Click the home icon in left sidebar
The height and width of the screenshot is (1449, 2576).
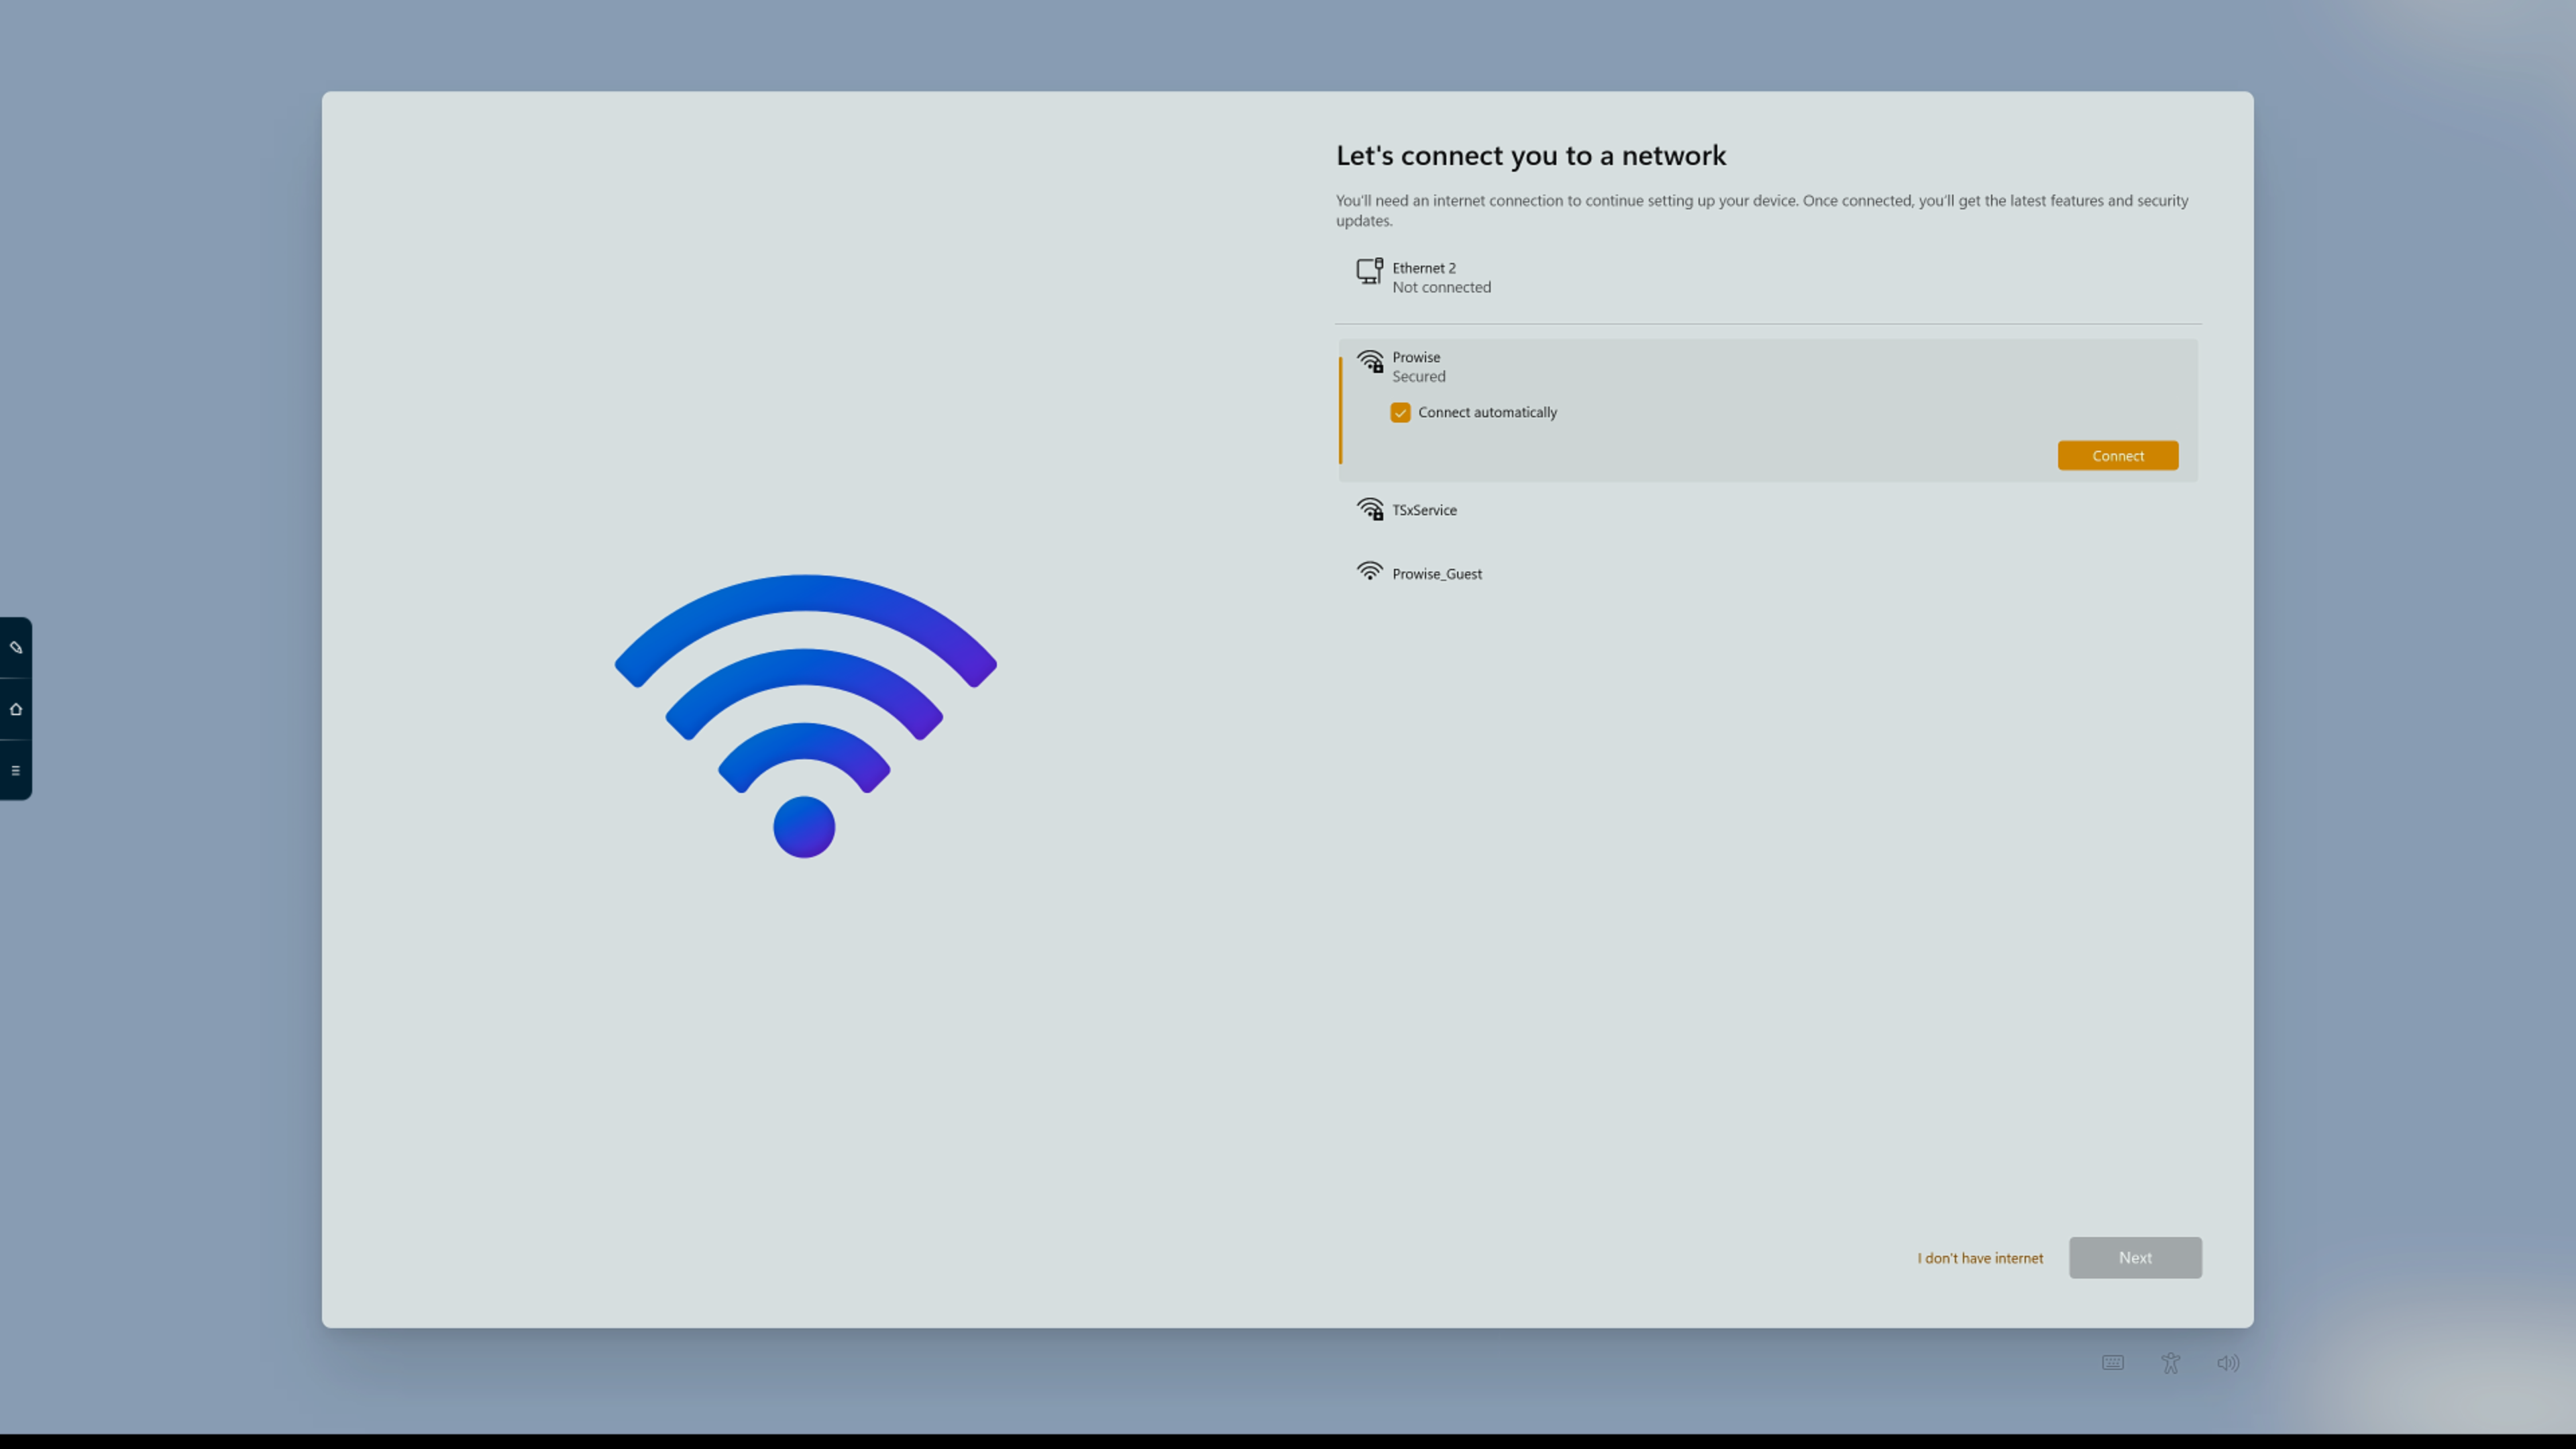16,709
